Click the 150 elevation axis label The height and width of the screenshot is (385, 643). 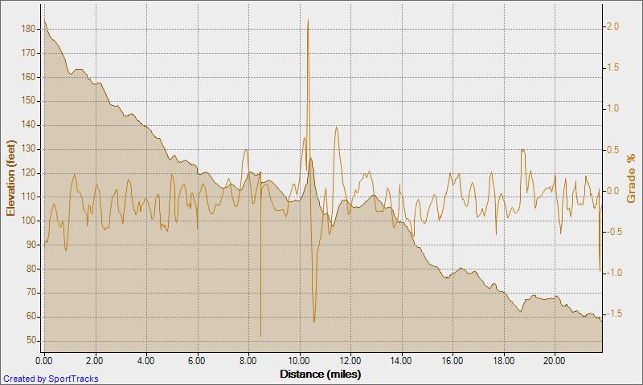29,101
